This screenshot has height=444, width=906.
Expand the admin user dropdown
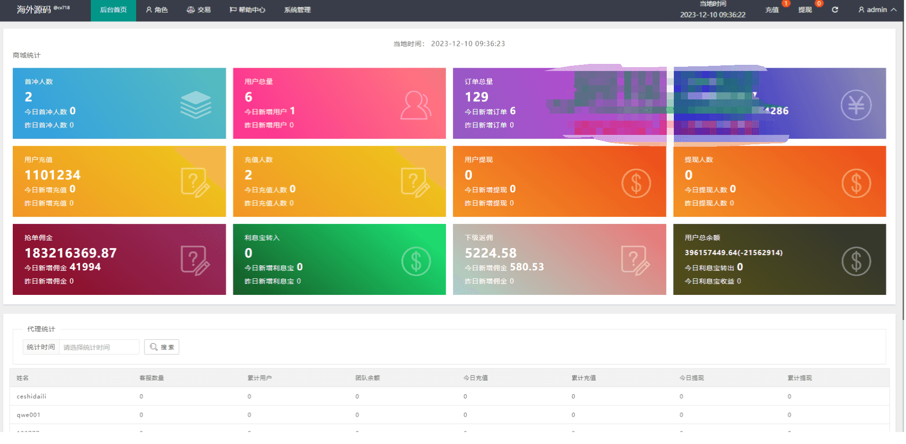click(877, 10)
